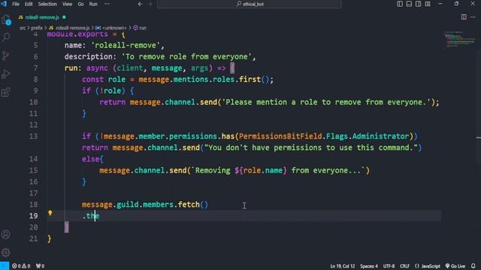This screenshot has height=270, width=481.
Task: Open the remote window status bar button
Action: [x=5, y=265]
